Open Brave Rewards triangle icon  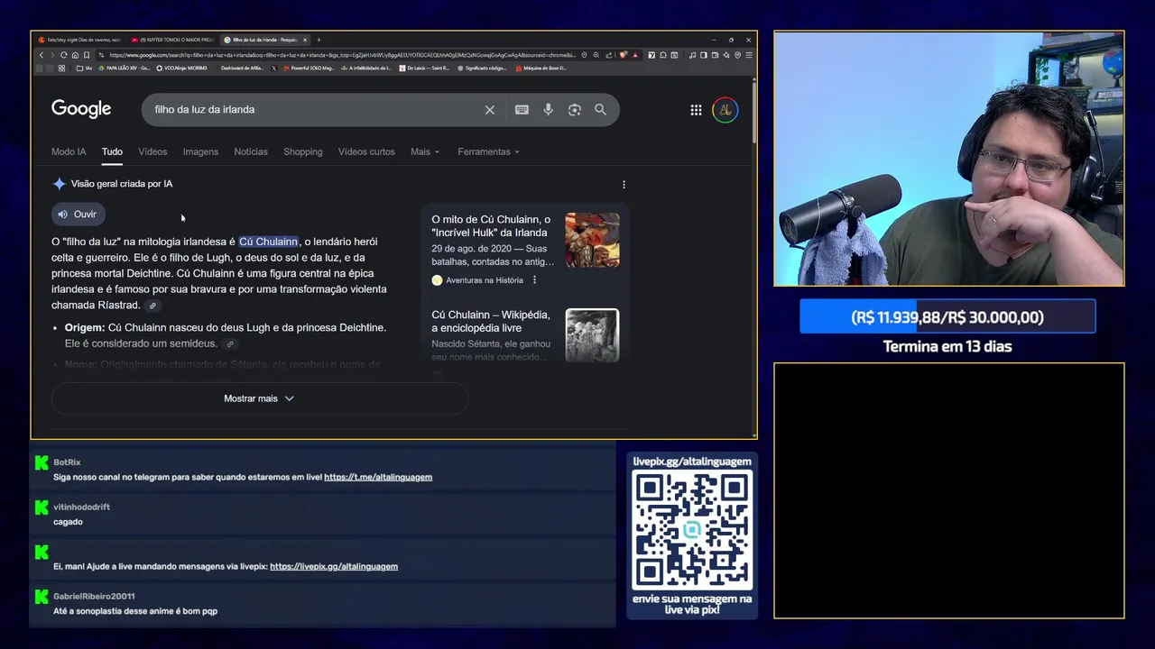pos(635,55)
